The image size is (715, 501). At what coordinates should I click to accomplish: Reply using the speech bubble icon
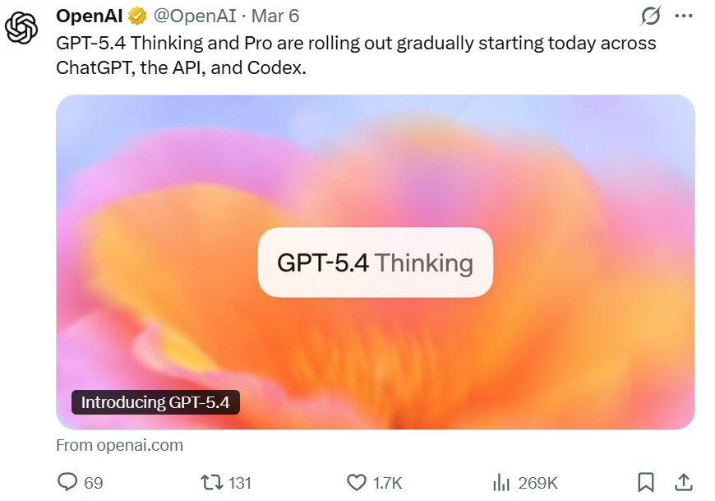pos(67,482)
